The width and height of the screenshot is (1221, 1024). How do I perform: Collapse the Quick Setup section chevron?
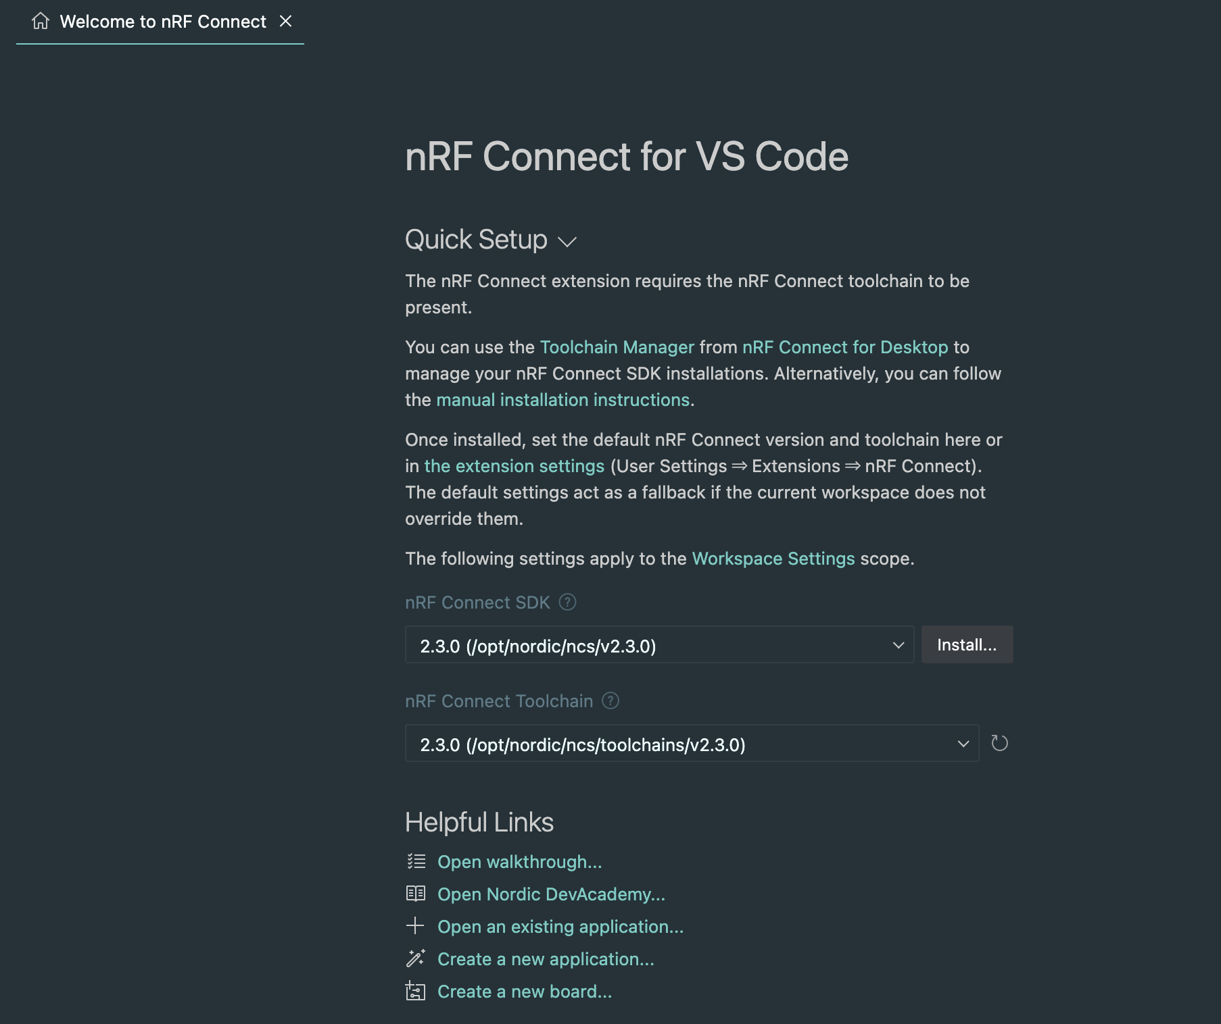coord(567,242)
